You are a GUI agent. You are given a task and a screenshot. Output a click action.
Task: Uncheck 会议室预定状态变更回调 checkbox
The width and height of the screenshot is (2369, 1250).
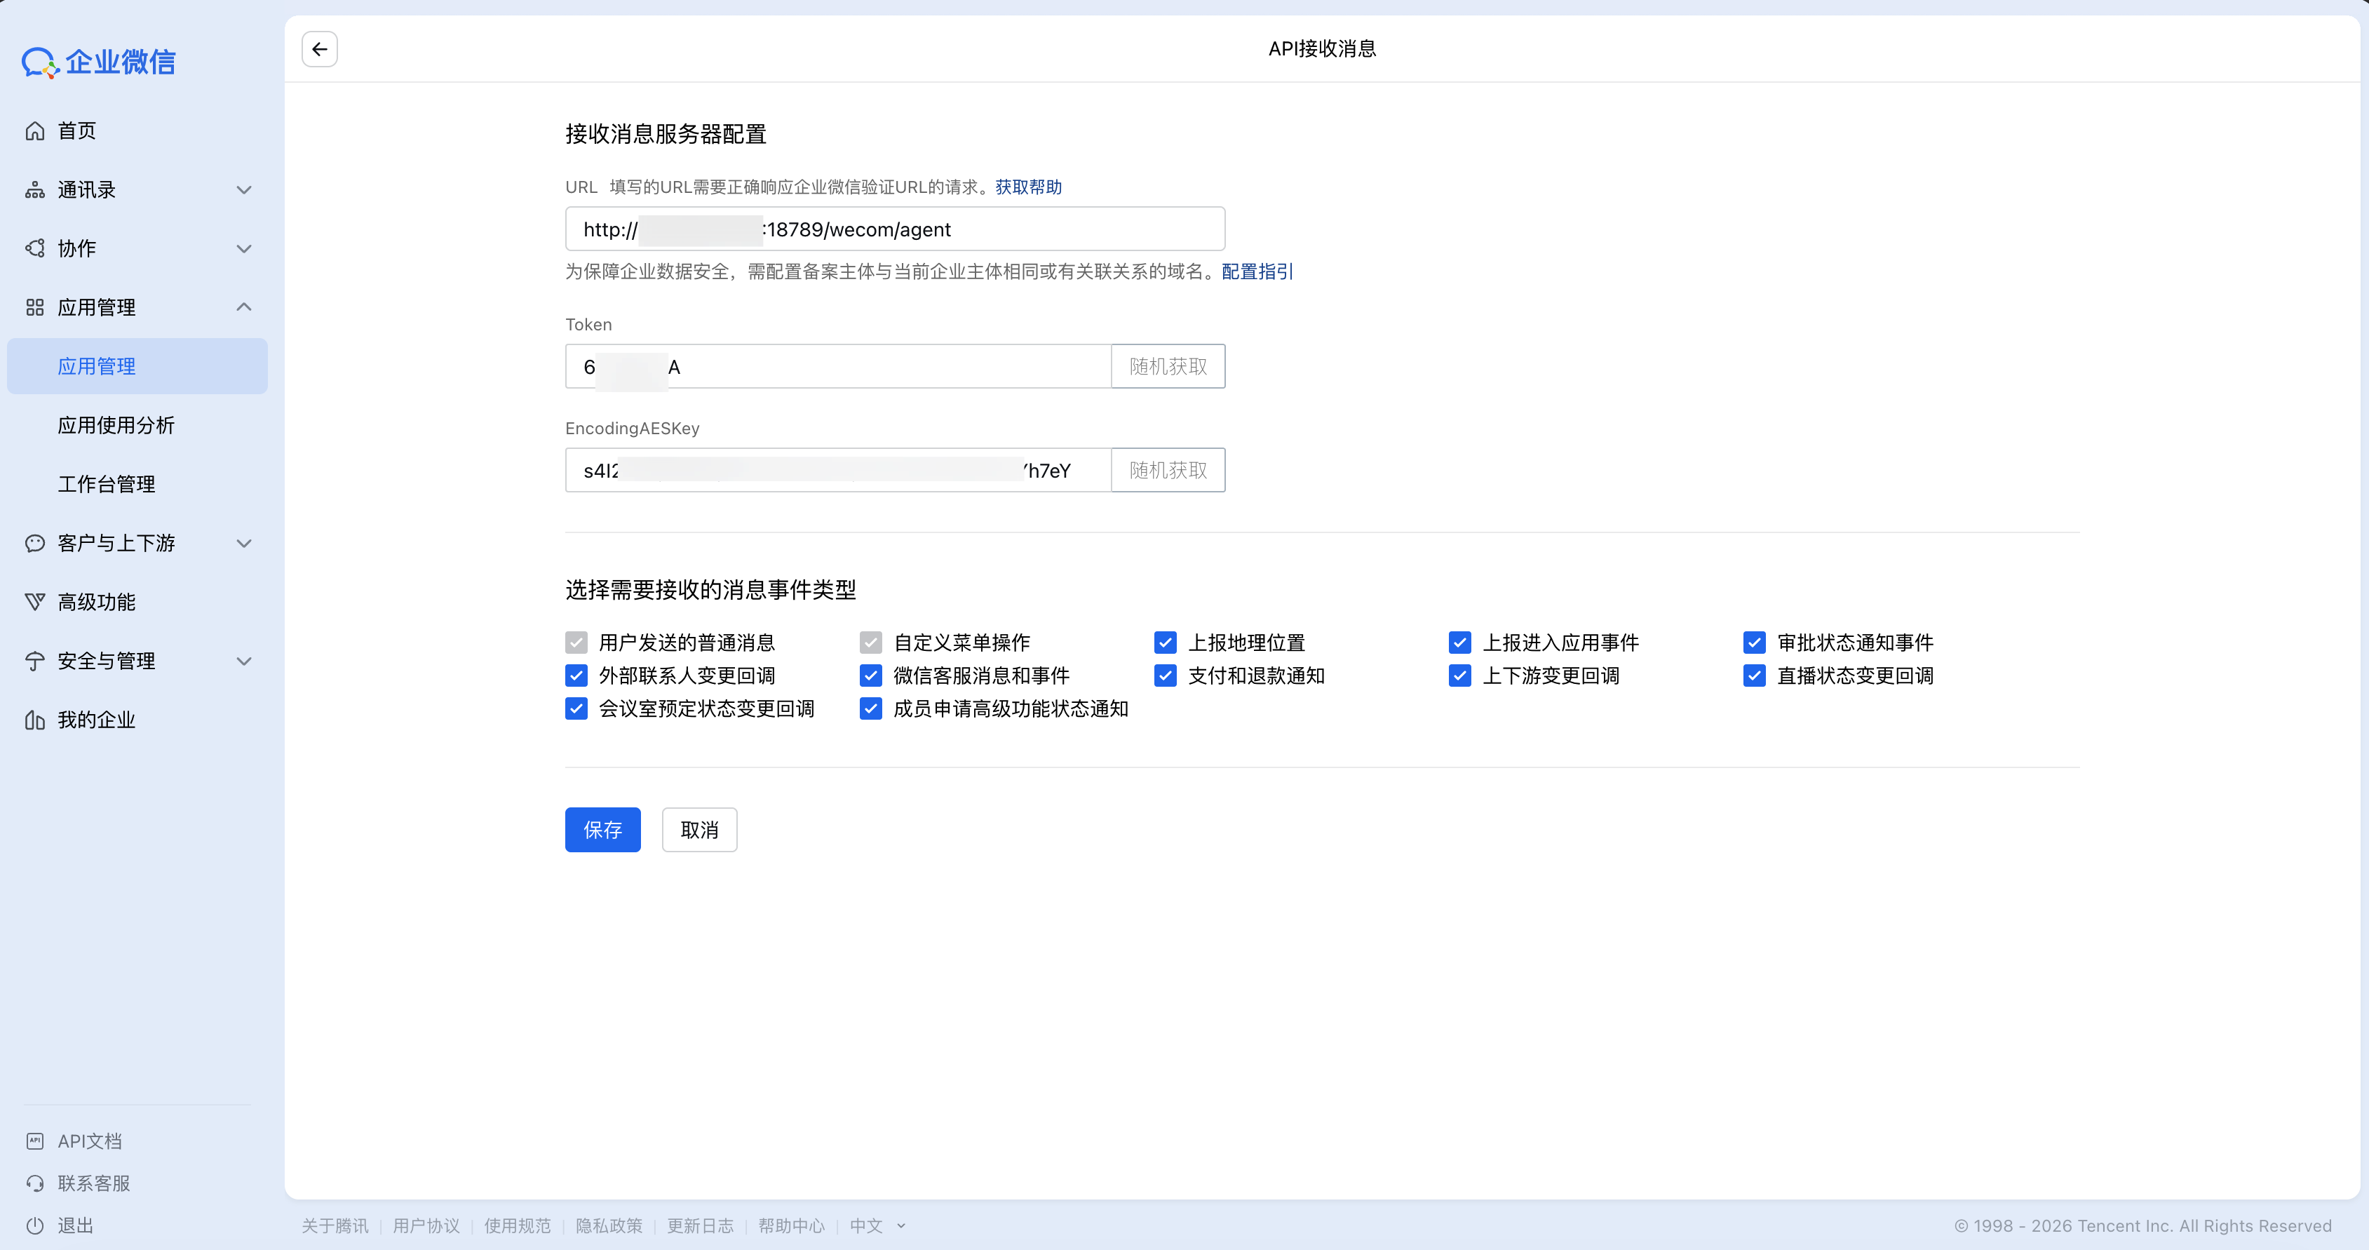coord(576,708)
